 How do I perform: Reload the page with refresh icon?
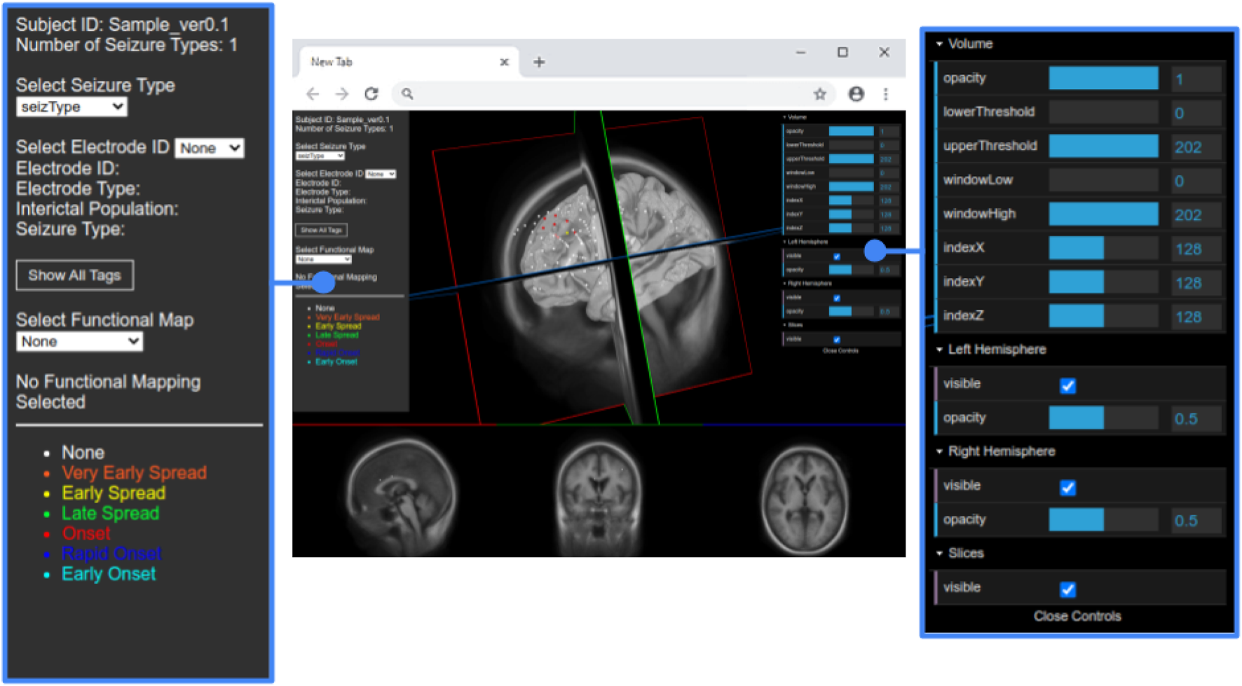371,94
